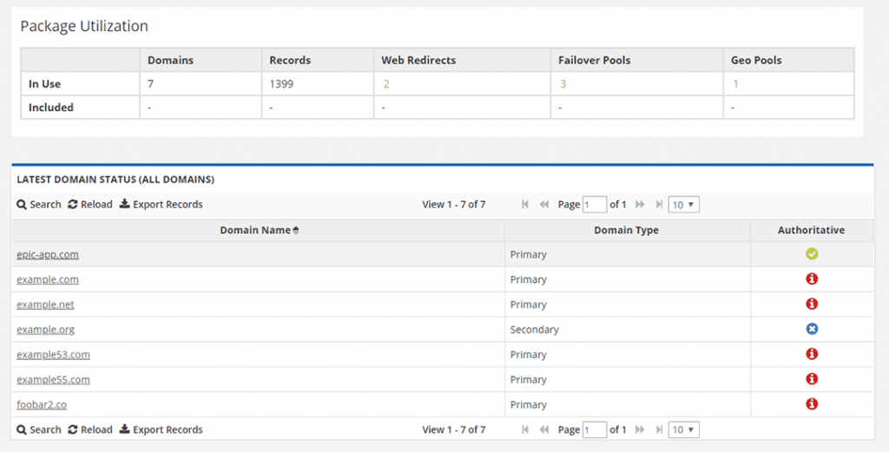Open the epic-app.com domain
Image resolution: width=889 pixels, height=452 pixels.
(x=48, y=254)
